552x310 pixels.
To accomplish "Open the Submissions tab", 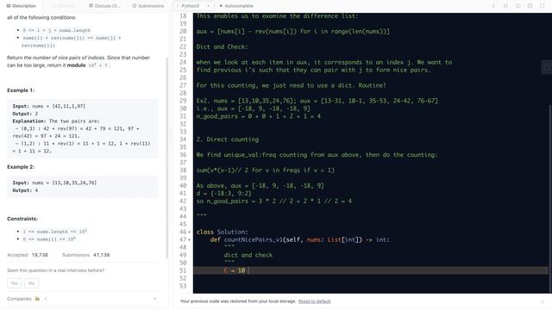I will tap(147, 6).
